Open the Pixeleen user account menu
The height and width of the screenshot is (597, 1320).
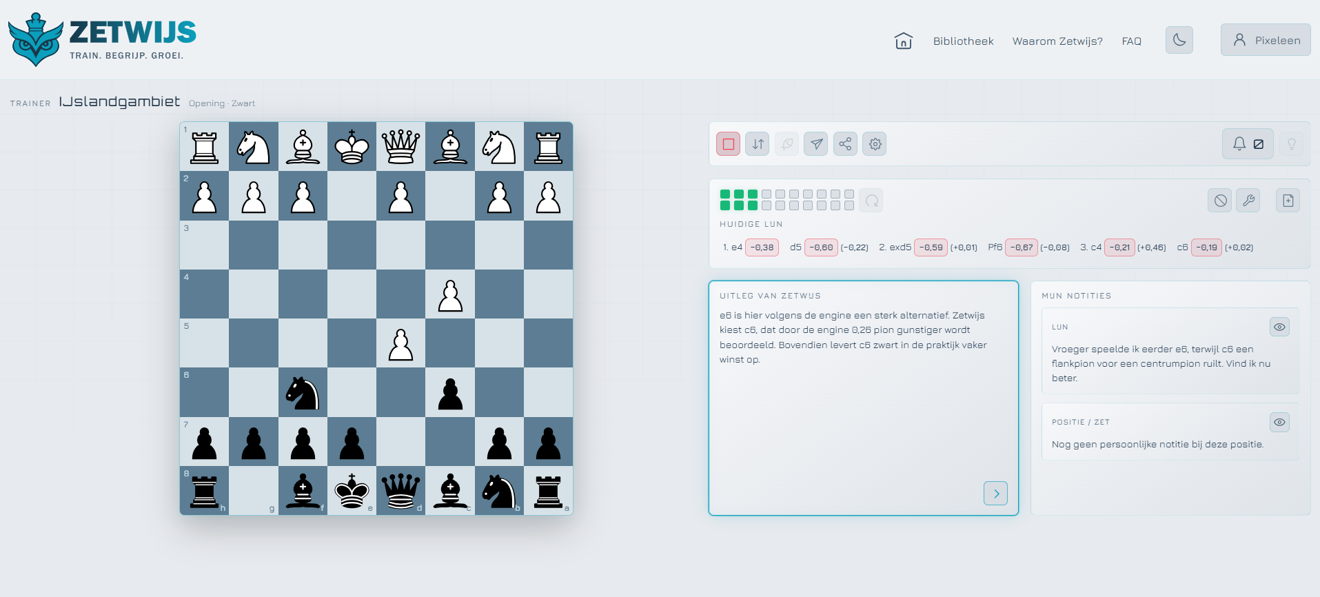pos(1266,40)
